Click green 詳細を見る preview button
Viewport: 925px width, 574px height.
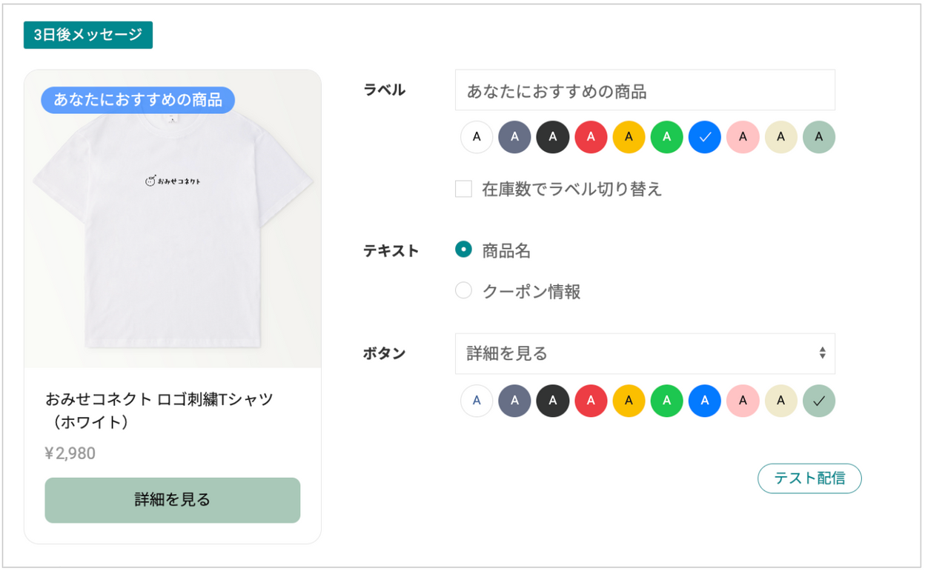coord(173,500)
